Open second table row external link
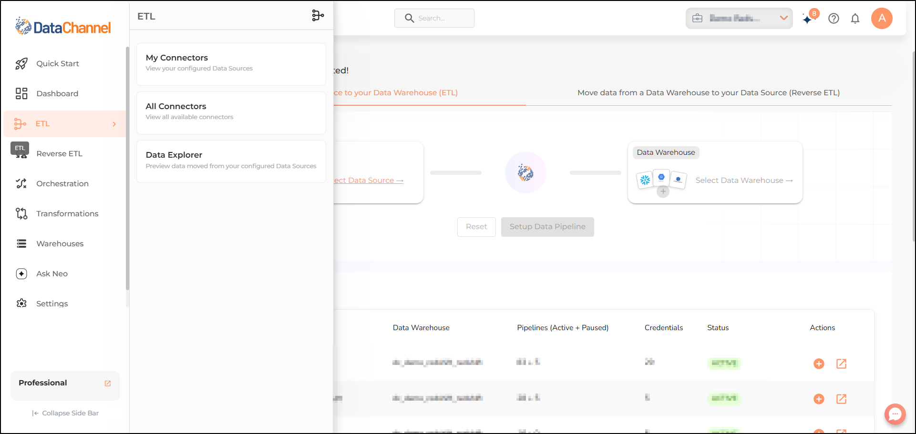 (842, 399)
